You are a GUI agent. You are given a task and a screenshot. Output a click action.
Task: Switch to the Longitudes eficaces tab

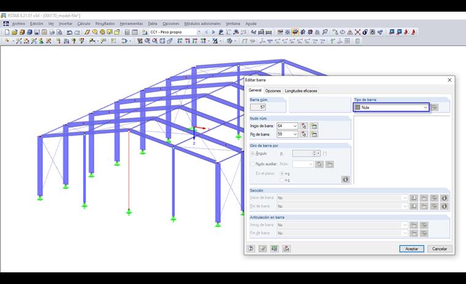[301, 91]
